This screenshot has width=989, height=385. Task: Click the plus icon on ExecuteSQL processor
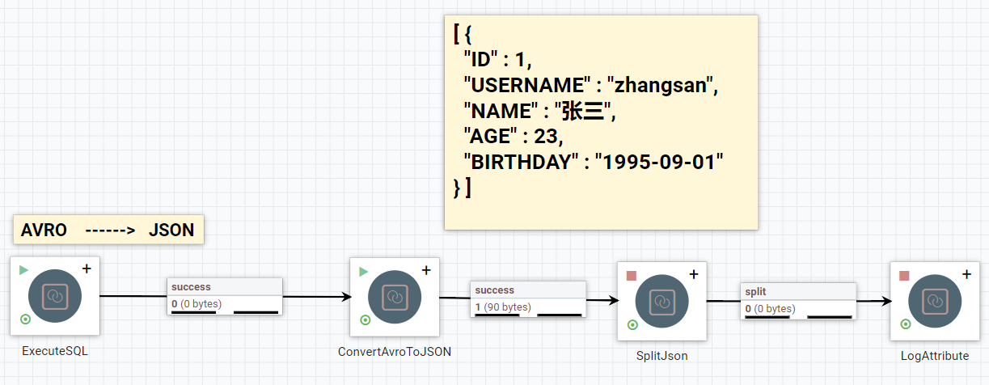pyautogui.click(x=87, y=269)
